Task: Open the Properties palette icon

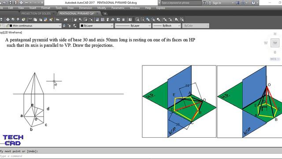Action: click(x=97, y=19)
